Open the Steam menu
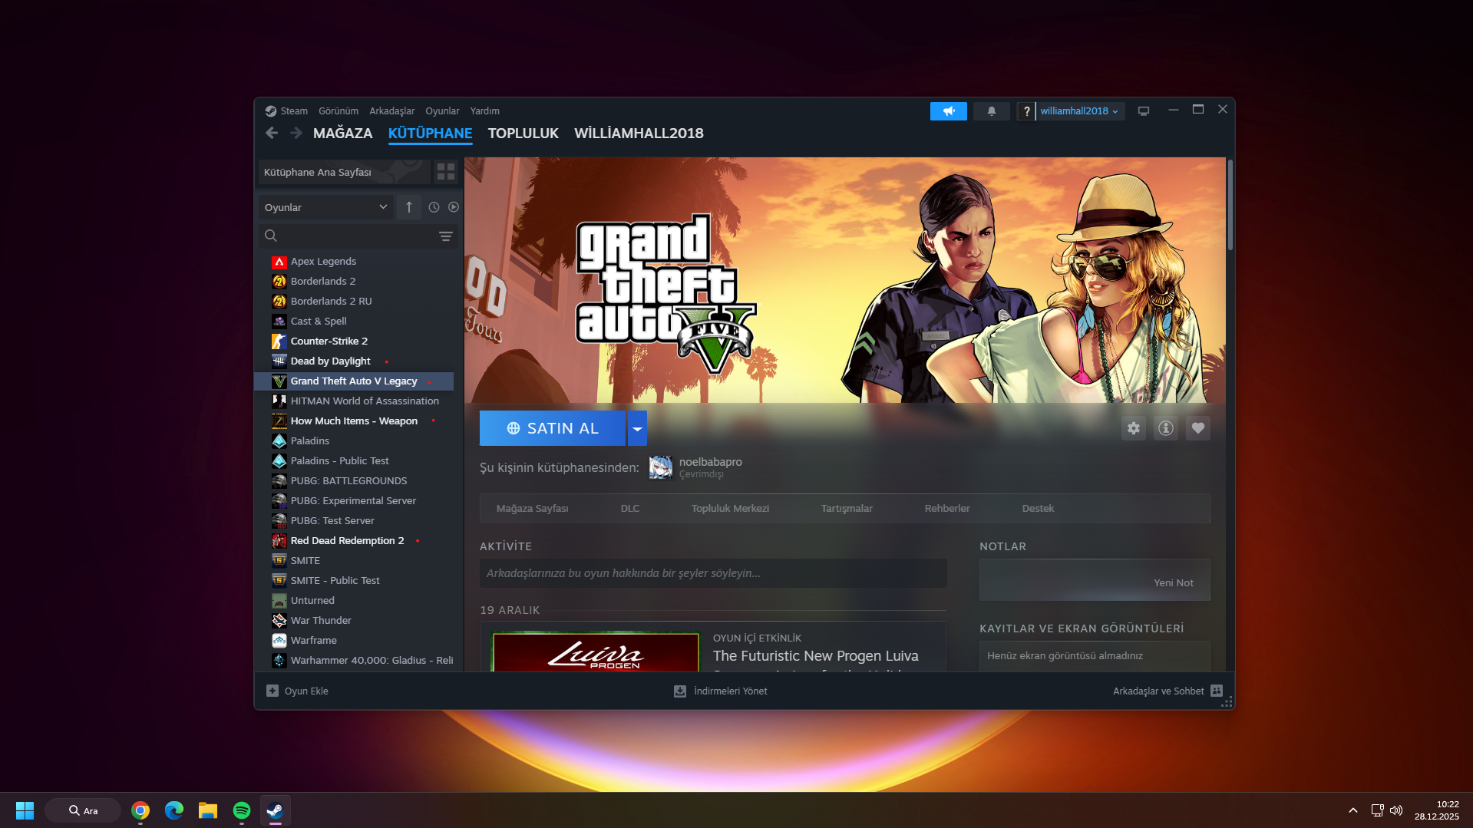This screenshot has width=1473, height=828. point(294,111)
